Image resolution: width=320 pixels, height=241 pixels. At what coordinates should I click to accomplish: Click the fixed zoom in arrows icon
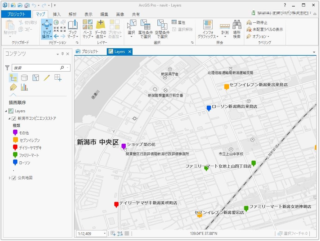click(x=56, y=29)
